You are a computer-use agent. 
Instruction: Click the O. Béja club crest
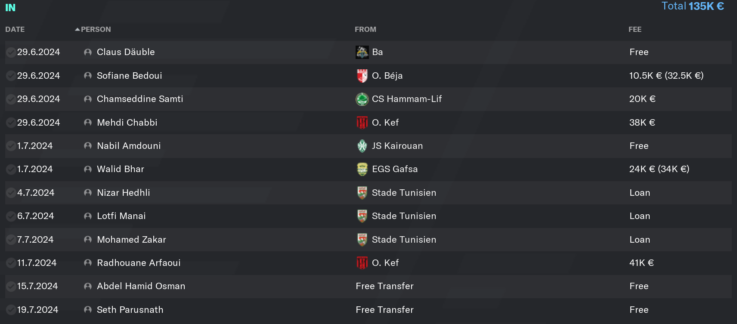coord(362,76)
